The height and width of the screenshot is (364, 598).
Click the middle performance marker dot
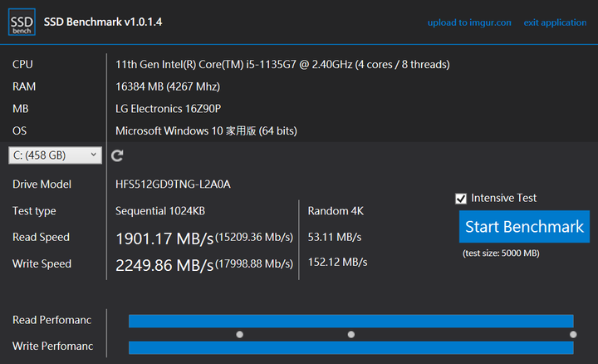350,334
